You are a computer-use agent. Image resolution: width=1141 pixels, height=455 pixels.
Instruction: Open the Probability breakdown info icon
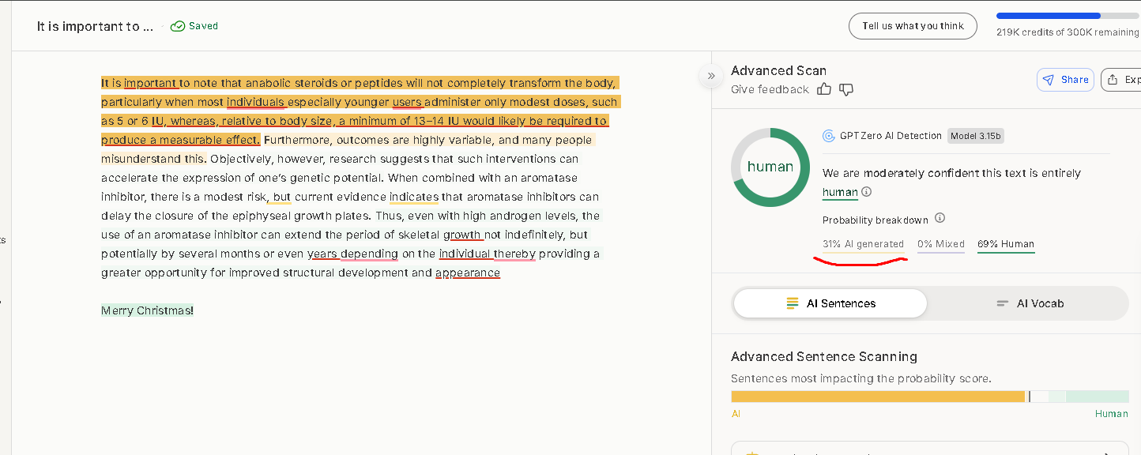940,219
